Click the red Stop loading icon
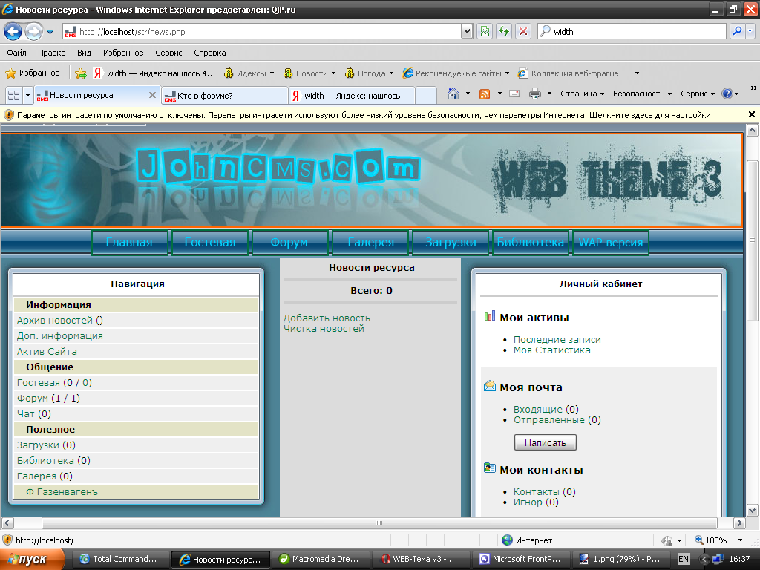Image resolution: width=760 pixels, height=570 pixels. tap(523, 32)
